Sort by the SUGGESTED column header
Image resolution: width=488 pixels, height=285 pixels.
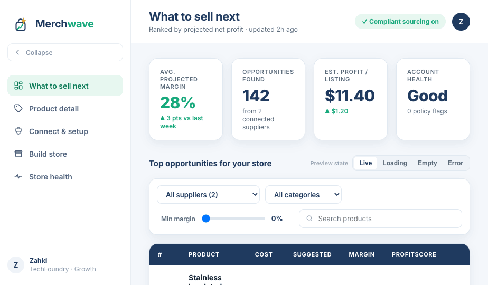[x=312, y=254]
